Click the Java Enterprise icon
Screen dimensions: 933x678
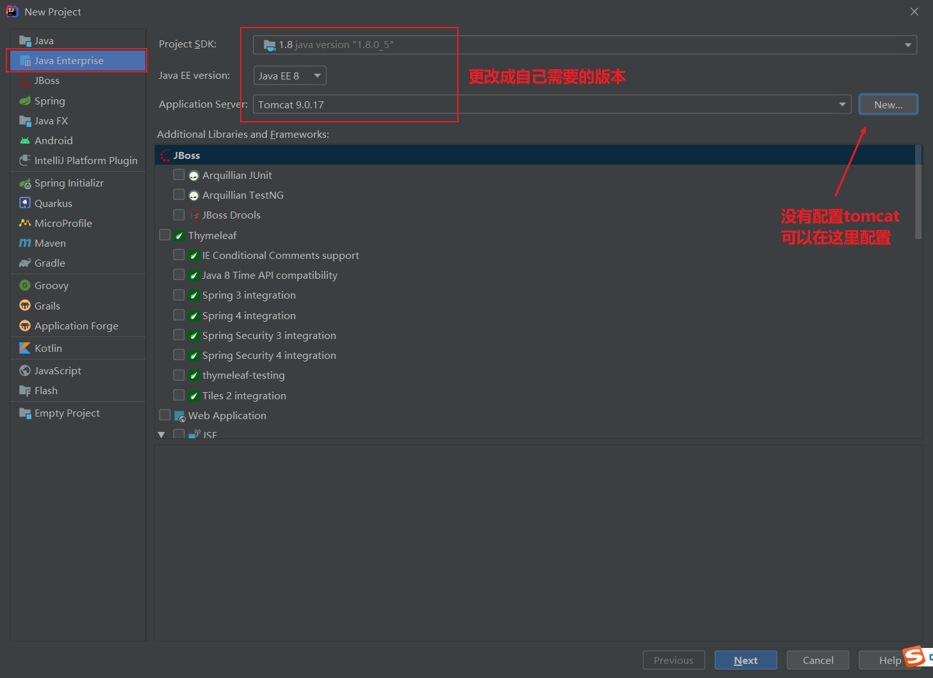[x=25, y=61]
